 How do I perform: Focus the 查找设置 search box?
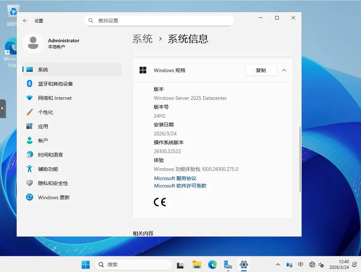(159, 21)
